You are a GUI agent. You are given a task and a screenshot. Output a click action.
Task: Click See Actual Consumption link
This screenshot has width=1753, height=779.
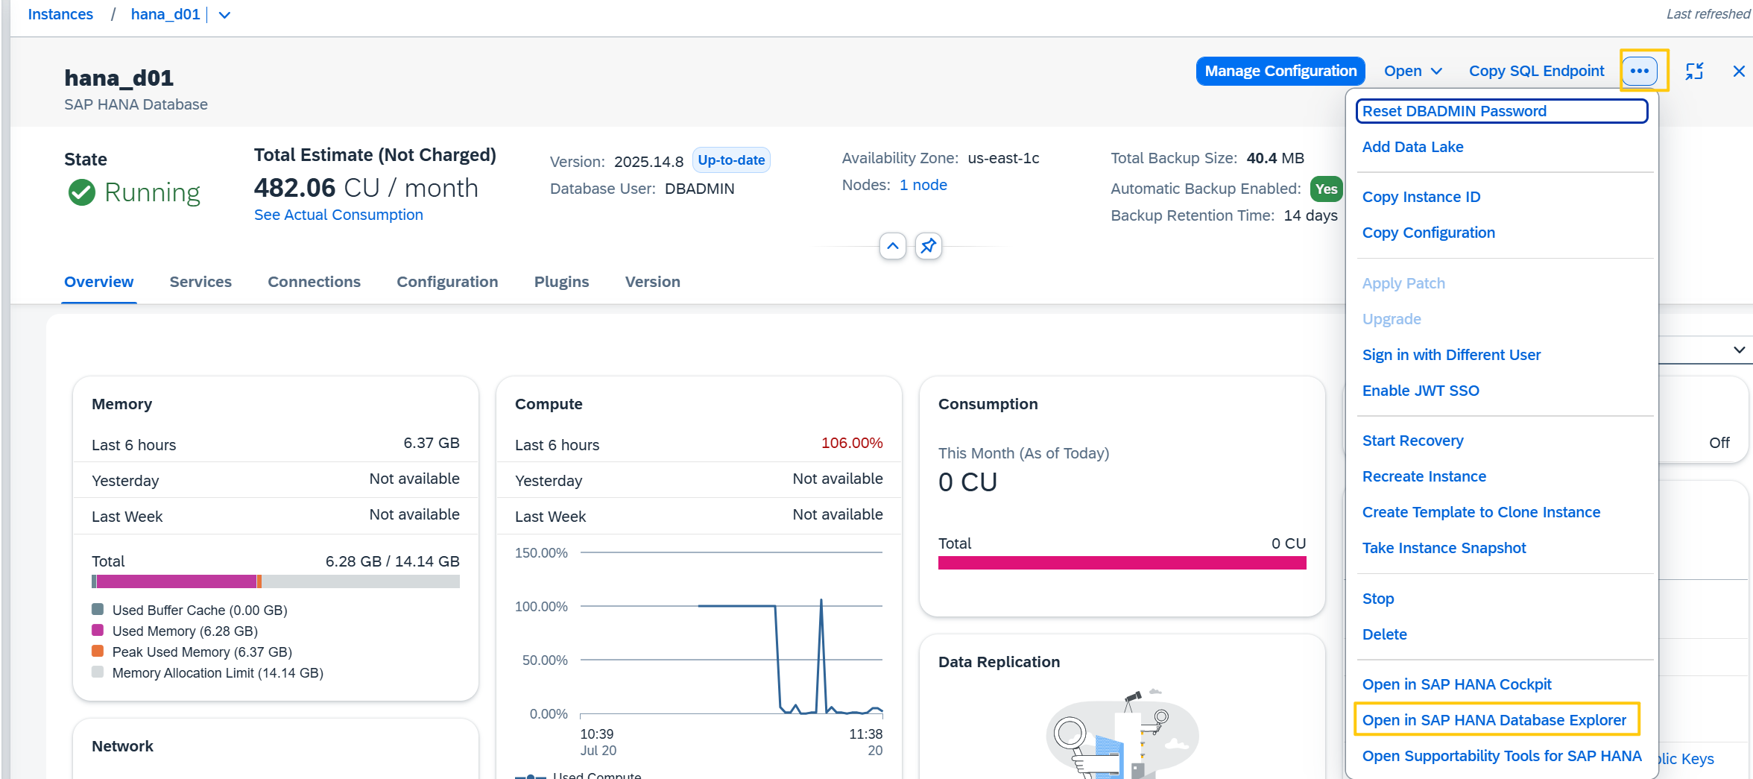[x=338, y=215]
